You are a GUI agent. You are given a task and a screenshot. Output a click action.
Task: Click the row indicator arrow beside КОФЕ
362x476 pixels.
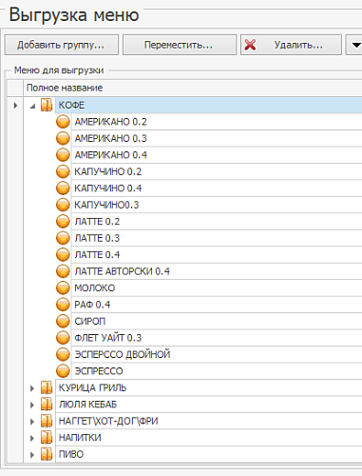[x=15, y=105]
